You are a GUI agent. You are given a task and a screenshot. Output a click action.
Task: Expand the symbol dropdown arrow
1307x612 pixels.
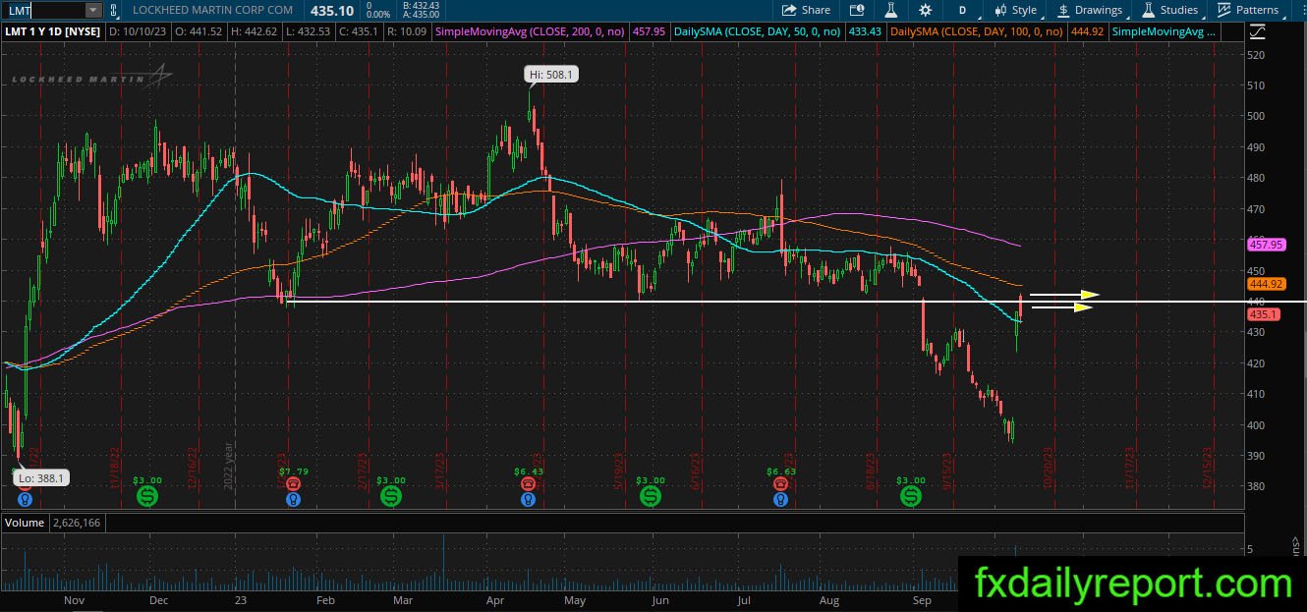coord(93,10)
